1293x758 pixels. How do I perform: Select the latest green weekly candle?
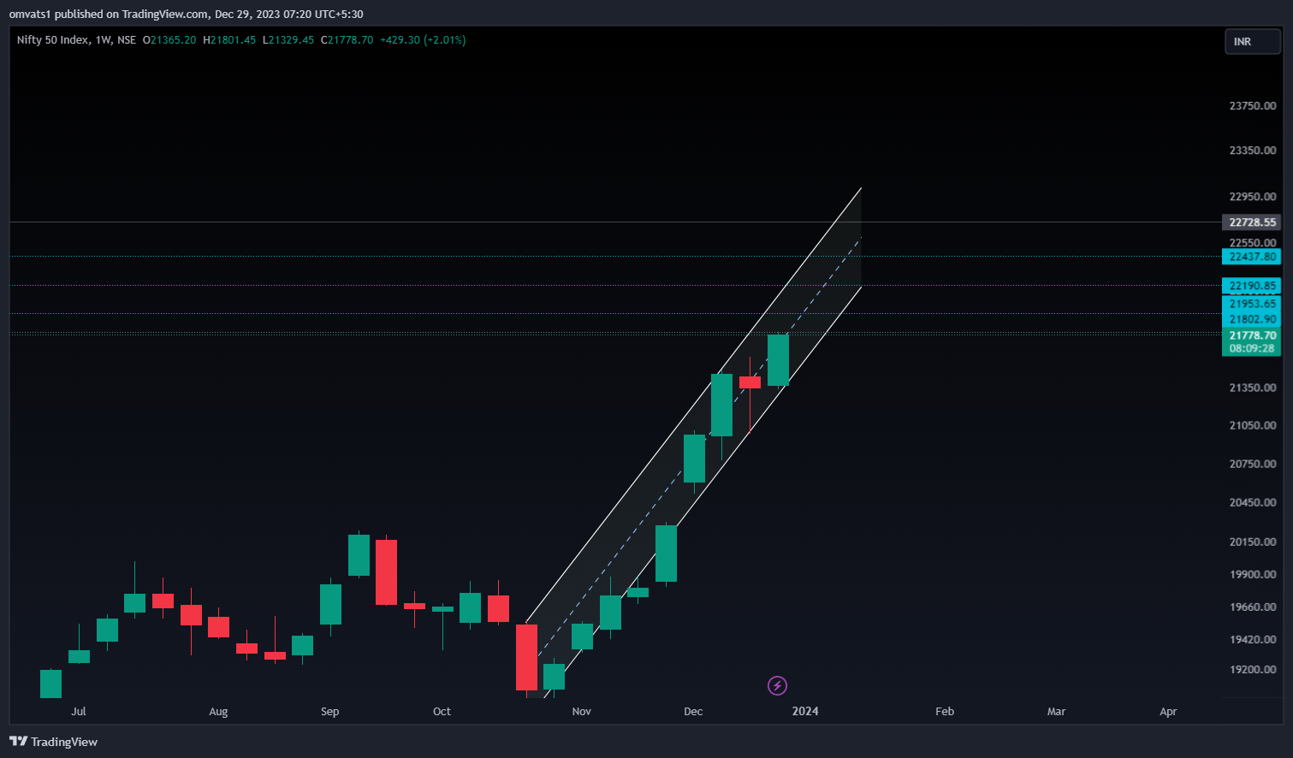tap(778, 360)
